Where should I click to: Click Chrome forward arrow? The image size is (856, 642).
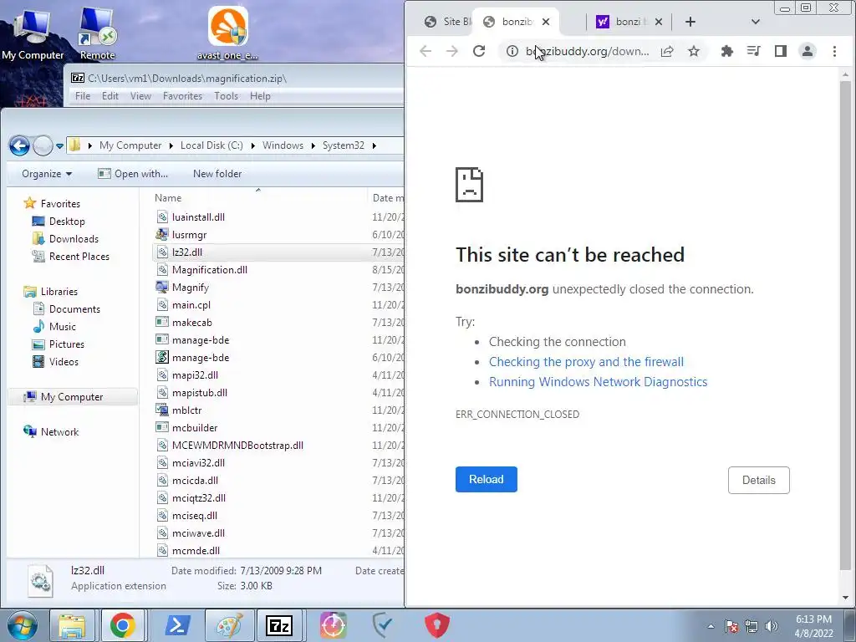452,51
